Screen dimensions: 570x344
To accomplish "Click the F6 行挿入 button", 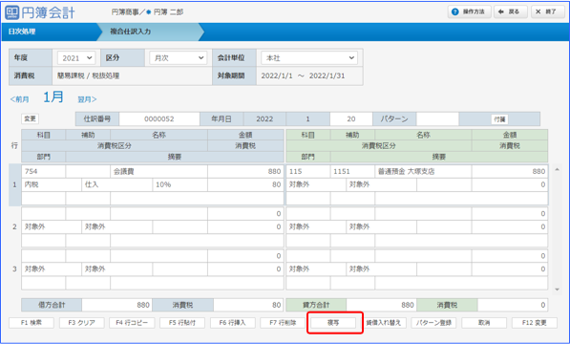I will coord(233,323).
